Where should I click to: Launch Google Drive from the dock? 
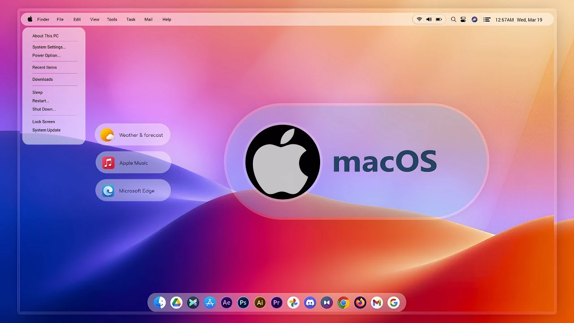pos(176,303)
